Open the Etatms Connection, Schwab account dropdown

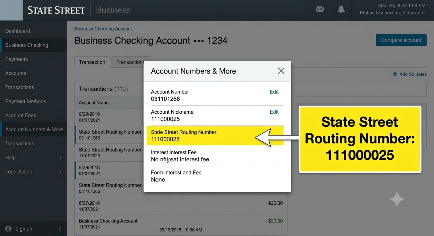392,13
